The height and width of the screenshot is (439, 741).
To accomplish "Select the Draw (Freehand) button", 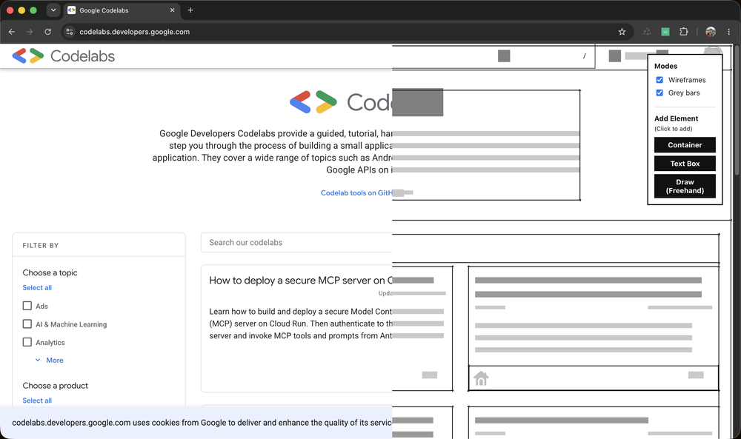I will pos(685,186).
